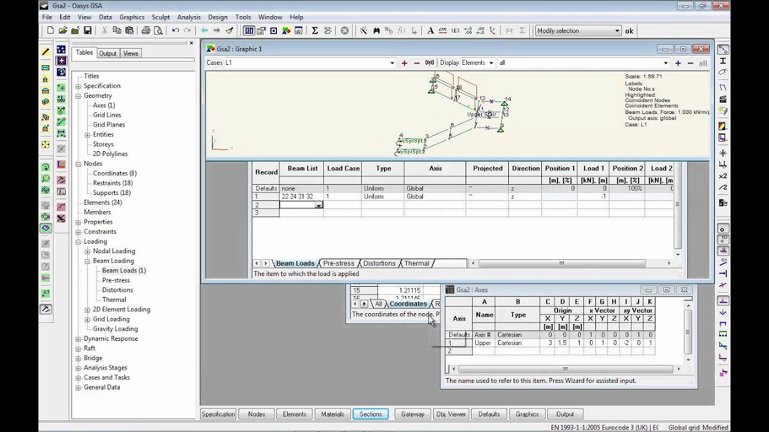Expand the Nodal Loading tree node
This screenshot has width=769, height=432.
87,251
